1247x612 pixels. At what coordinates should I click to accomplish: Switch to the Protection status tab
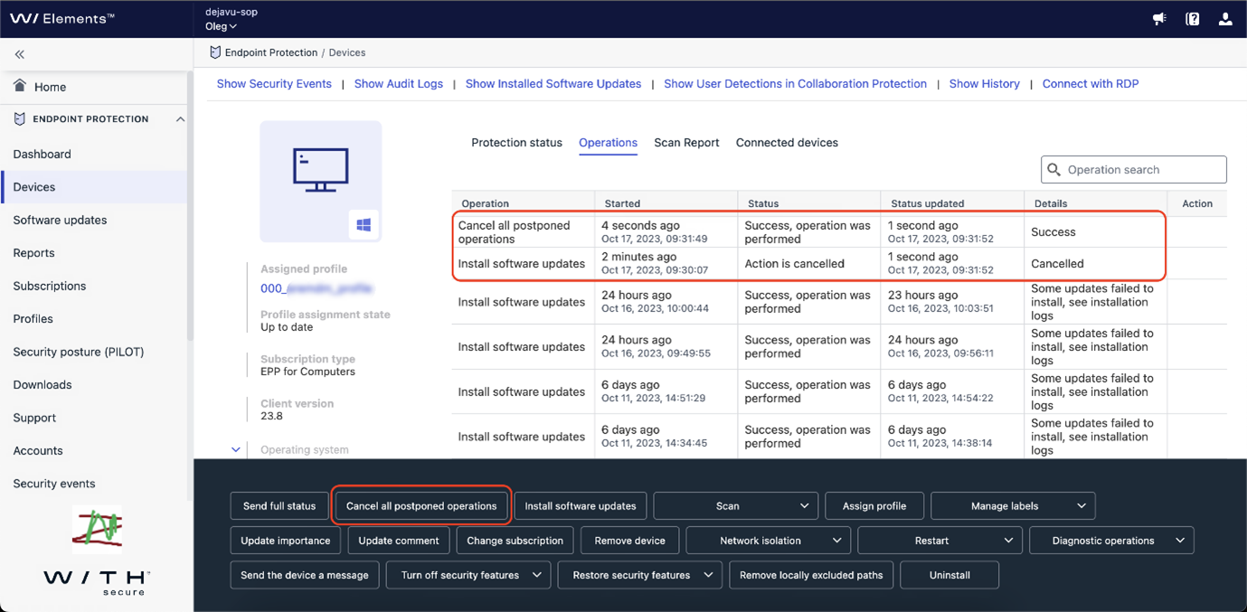(516, 143)
